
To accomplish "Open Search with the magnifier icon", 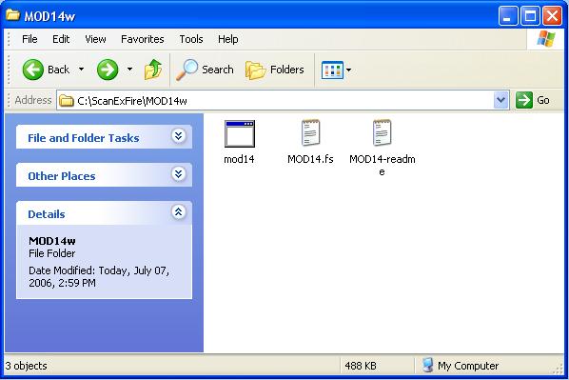I will (x=205, y=70).
